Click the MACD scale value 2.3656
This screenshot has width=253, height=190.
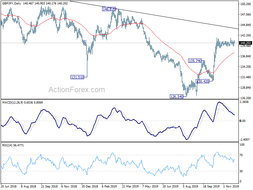point(244,102)
